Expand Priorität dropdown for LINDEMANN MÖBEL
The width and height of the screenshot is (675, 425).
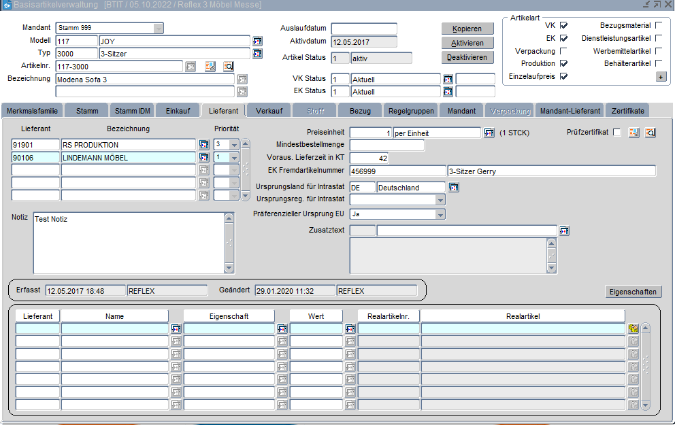(x=234, y=158)
